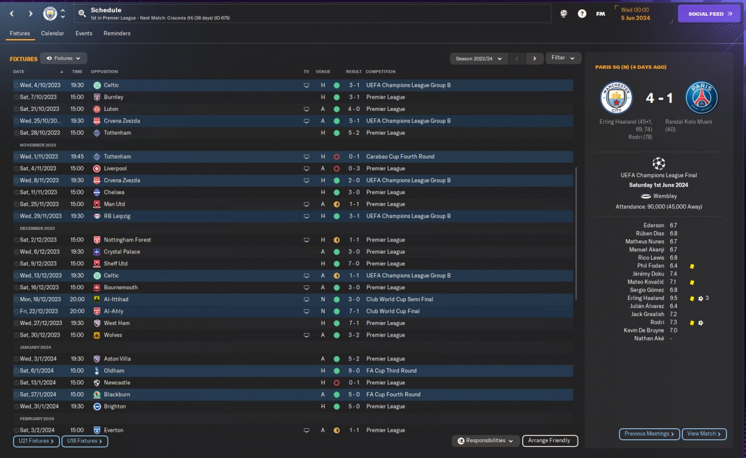
Task: Click the Liverpool club badge
Action: click(x=97, y=169)
